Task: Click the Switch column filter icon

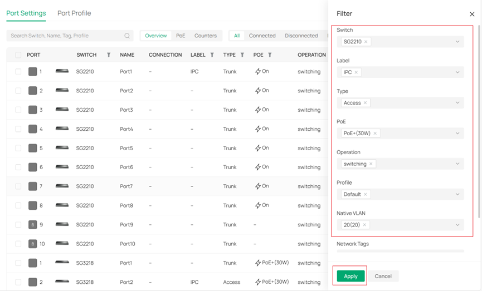Action: tap(109, 55)
